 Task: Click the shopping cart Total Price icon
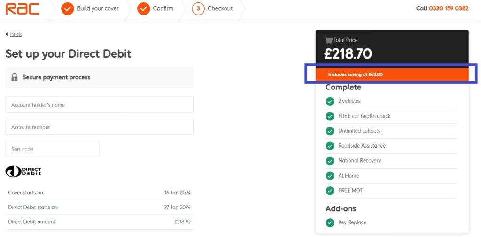(x=328, y=40)
